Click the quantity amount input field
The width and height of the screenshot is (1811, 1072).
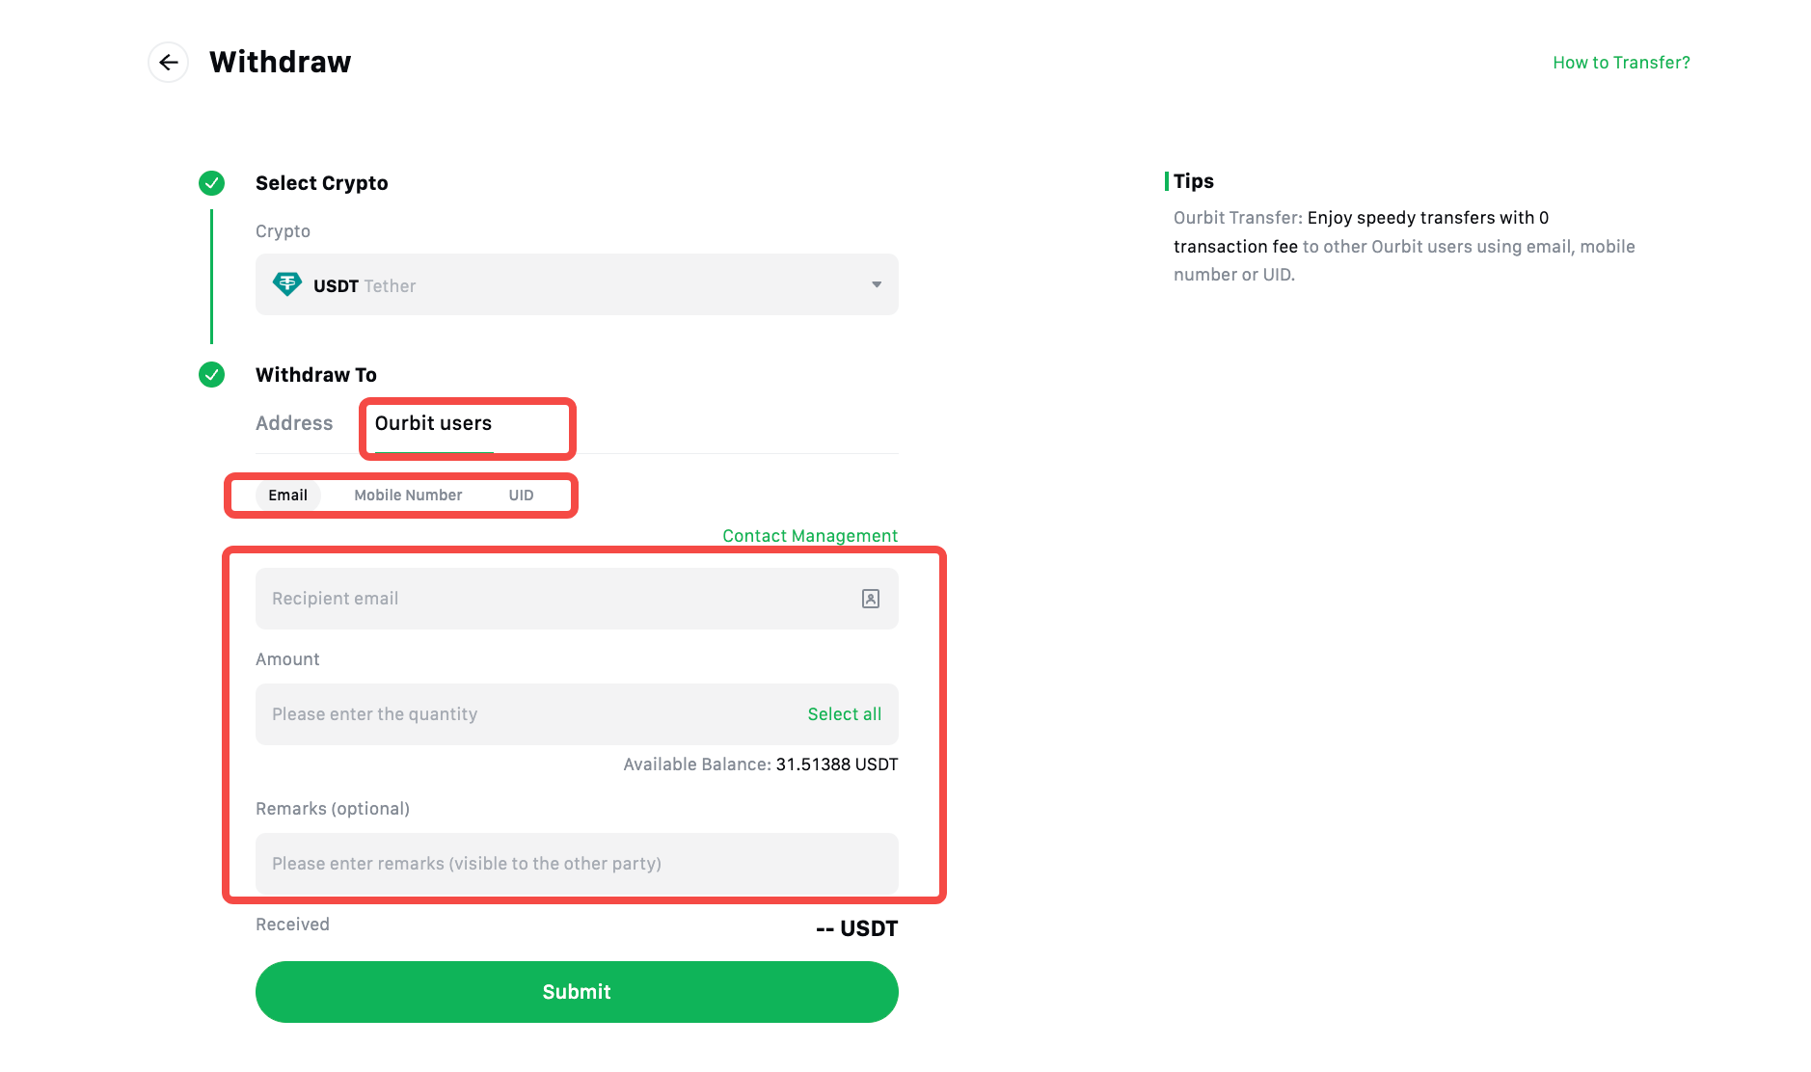(x=521, y=714)
